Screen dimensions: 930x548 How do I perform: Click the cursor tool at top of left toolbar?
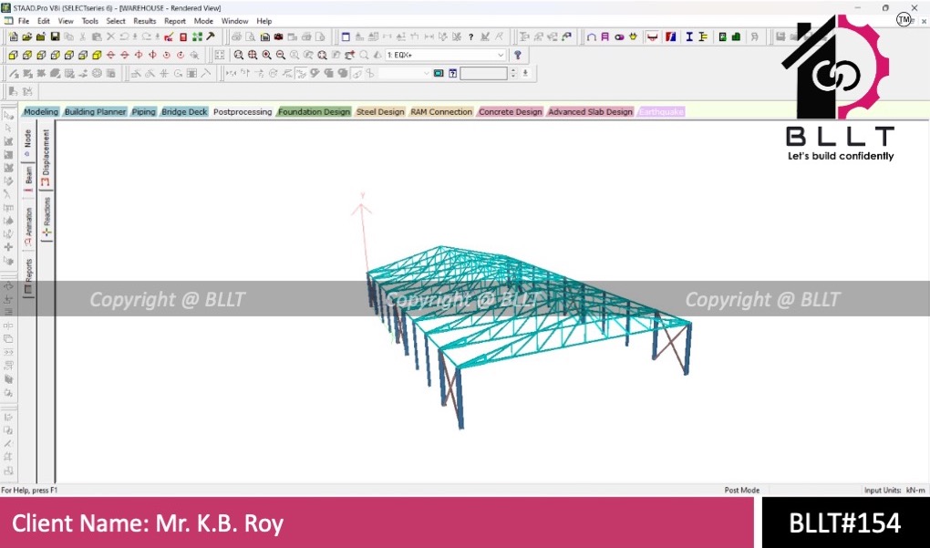tap(8, 115)
